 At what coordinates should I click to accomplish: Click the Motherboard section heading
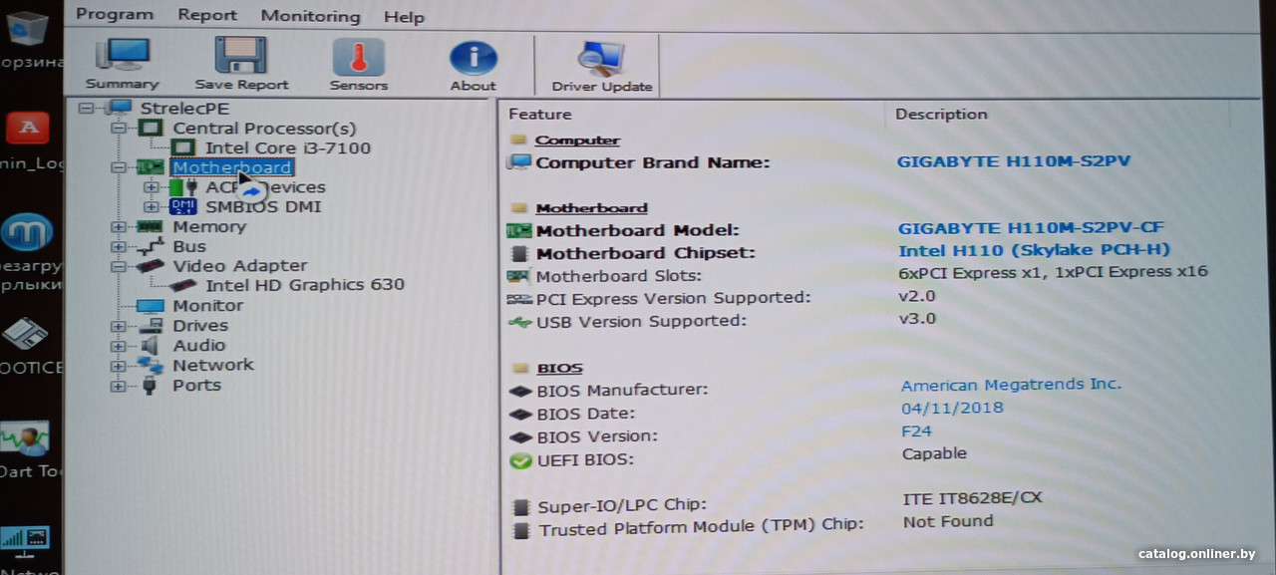(x=592, y=208)
